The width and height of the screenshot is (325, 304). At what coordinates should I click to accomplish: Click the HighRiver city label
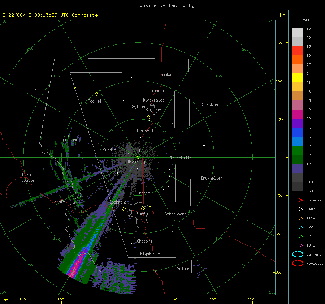[150, 254]
